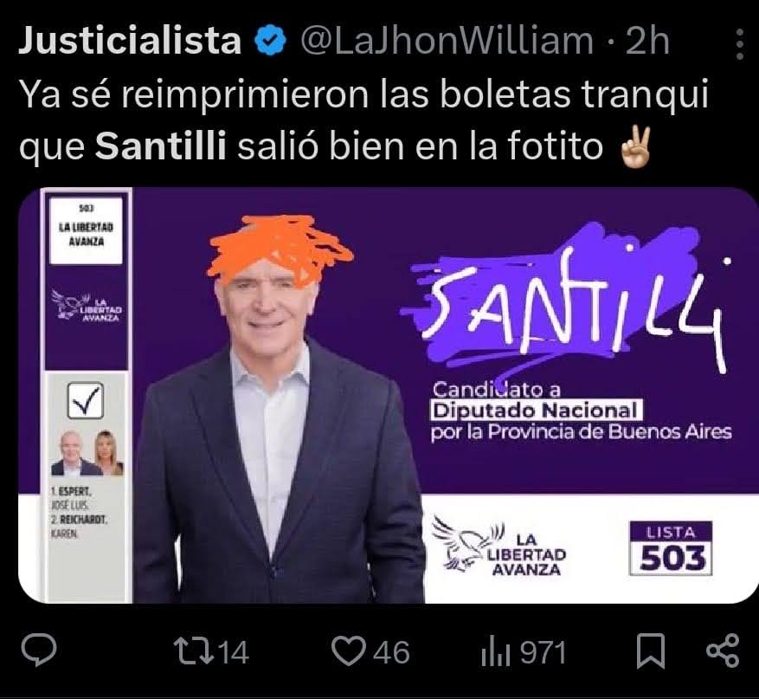Click the LISTA 503 box in image

(x=671, y=548)
